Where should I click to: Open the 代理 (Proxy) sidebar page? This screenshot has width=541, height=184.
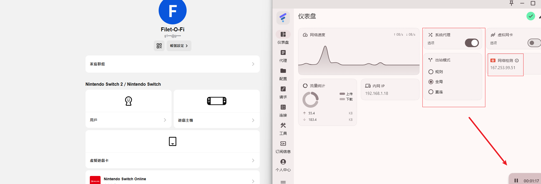tap(283, 56)
